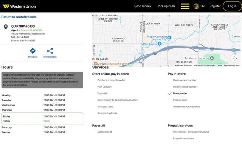This screenshot has width=242, height=151.
Task: Click the Share location icon
Action: 50,51
